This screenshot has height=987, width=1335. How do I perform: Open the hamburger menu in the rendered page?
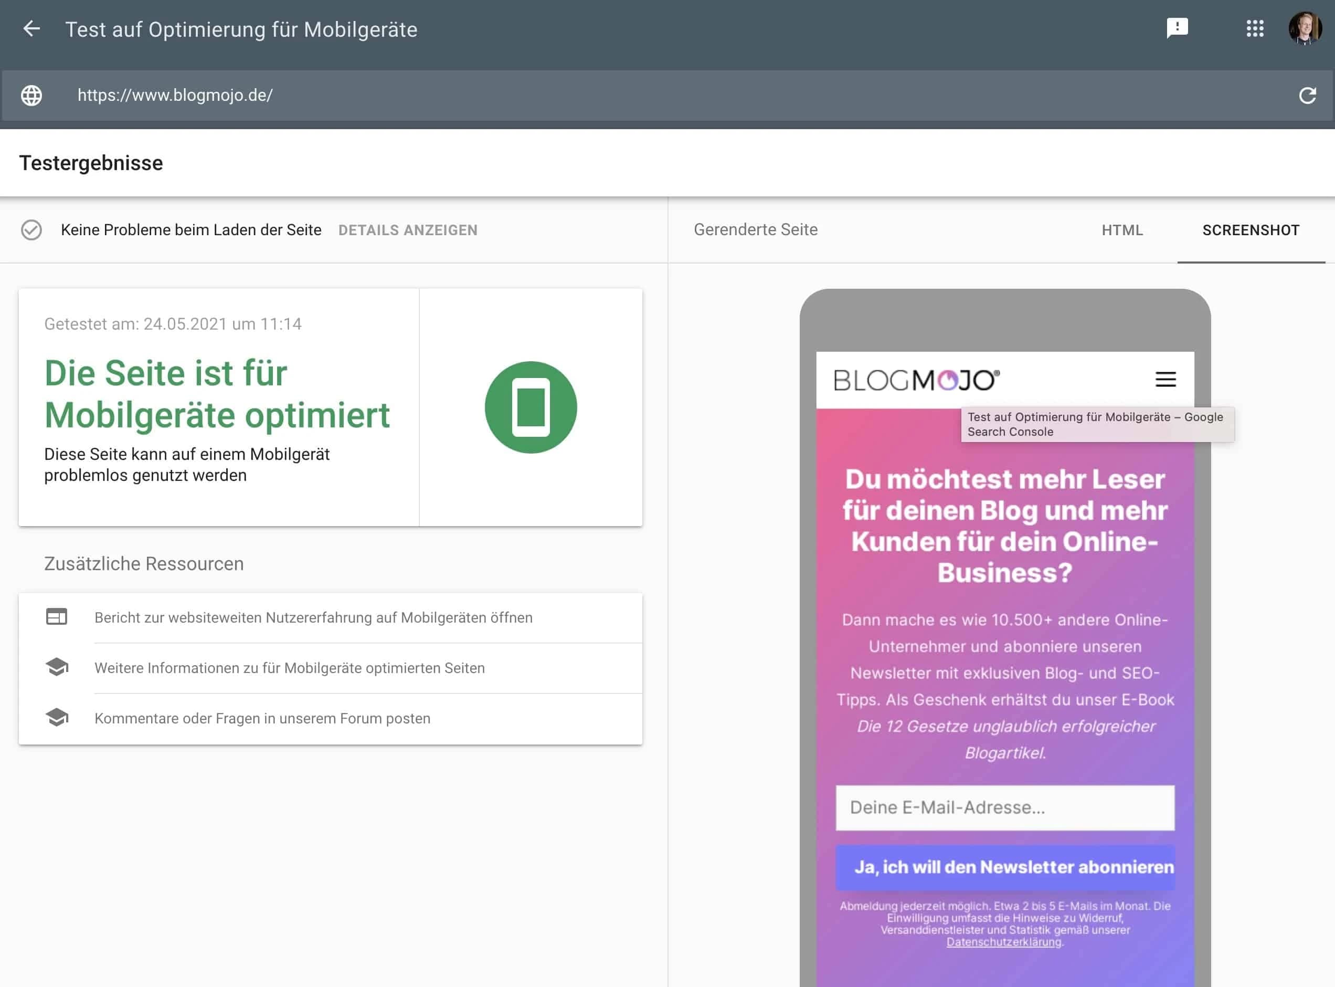click(1165, 379)
